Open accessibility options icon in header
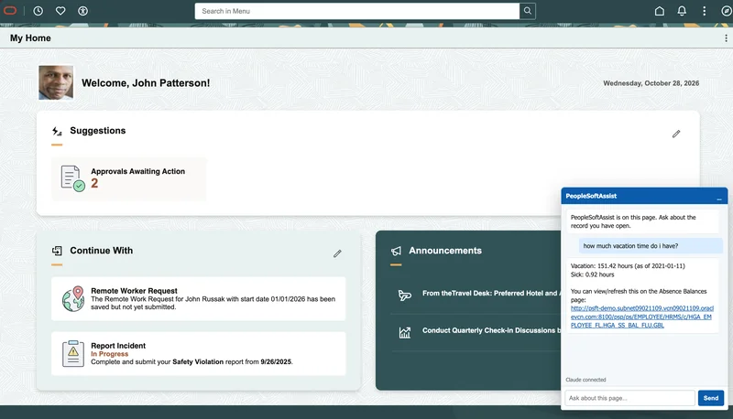 (x=82, y=11)
